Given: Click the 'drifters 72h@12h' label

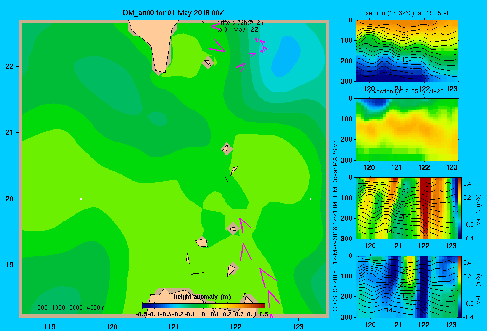Looking at the screenshot, I should 240,23.
